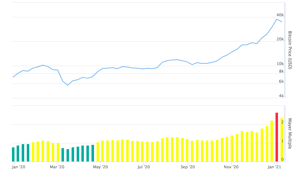299x173 pixels.
Task: Click the Mayer Multiple axis value 0
Action: (282, 159)
